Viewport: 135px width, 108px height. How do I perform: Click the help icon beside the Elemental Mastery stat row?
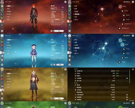(127, 78)
